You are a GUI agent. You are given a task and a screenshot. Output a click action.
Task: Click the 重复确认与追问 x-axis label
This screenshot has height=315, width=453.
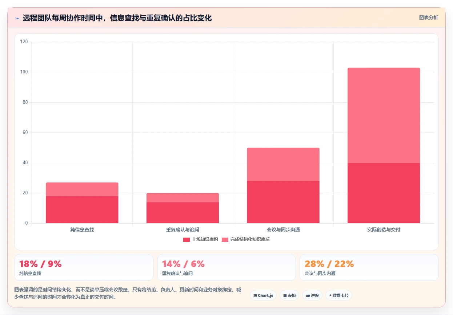tap(183, 230)
